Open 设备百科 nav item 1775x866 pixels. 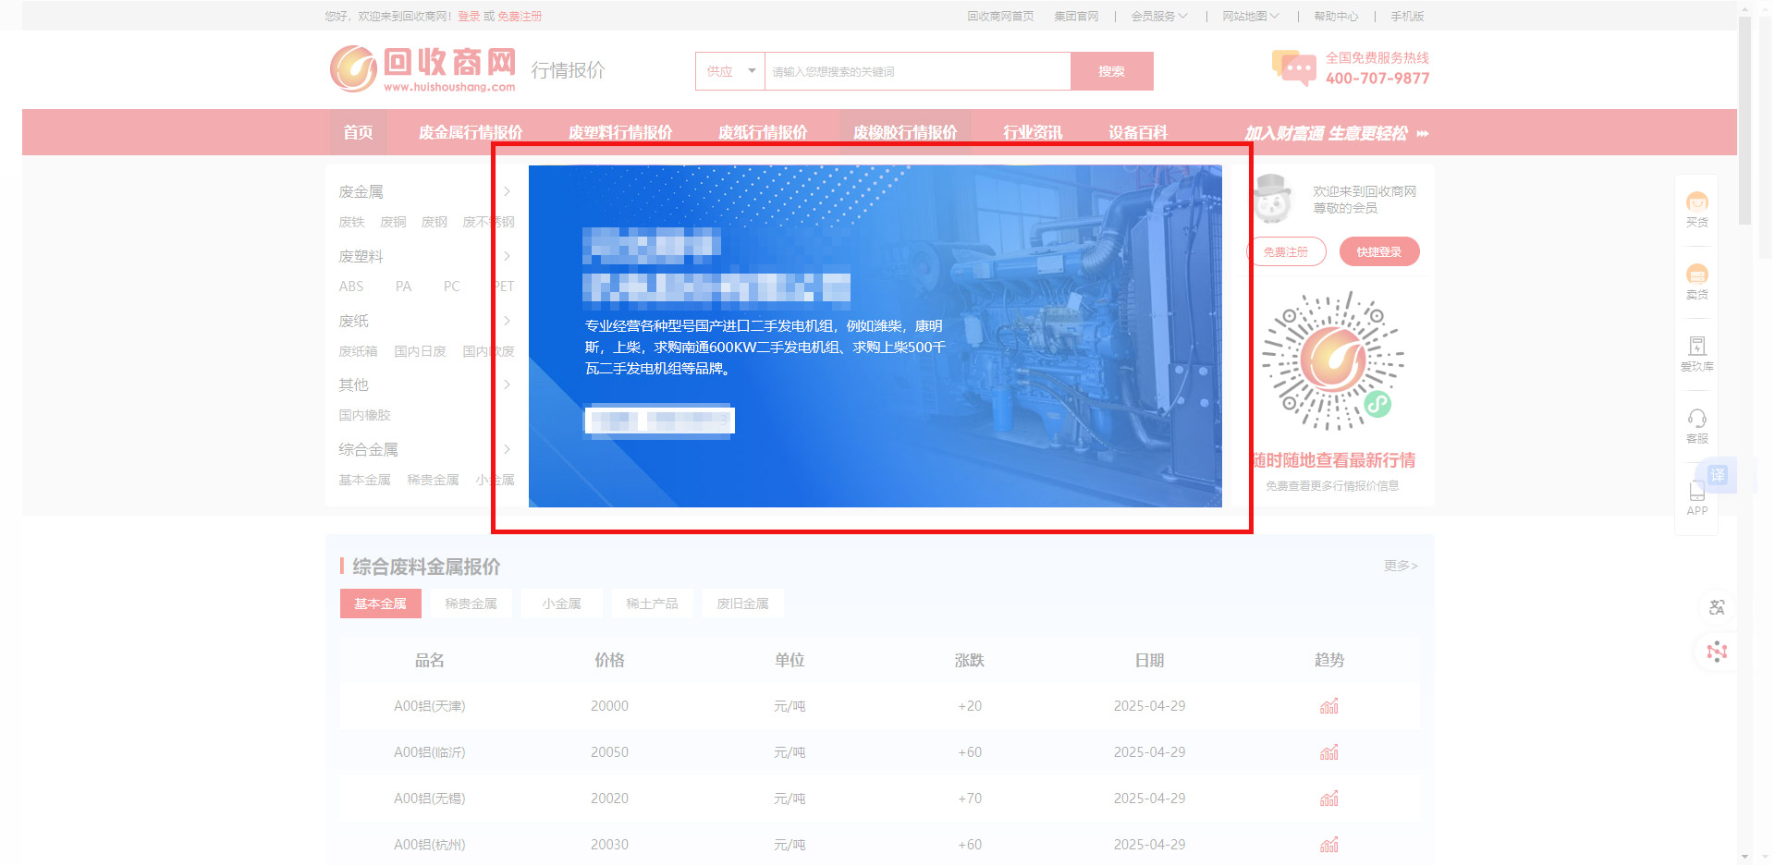click(1138, 132)
